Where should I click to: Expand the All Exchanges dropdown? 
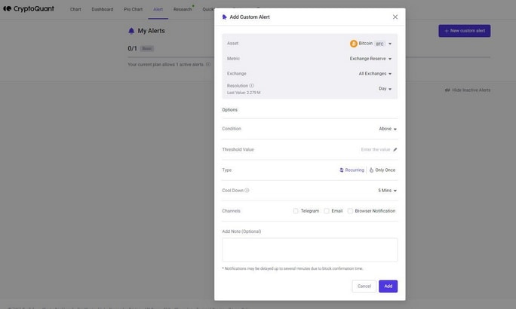coord(375,74)
